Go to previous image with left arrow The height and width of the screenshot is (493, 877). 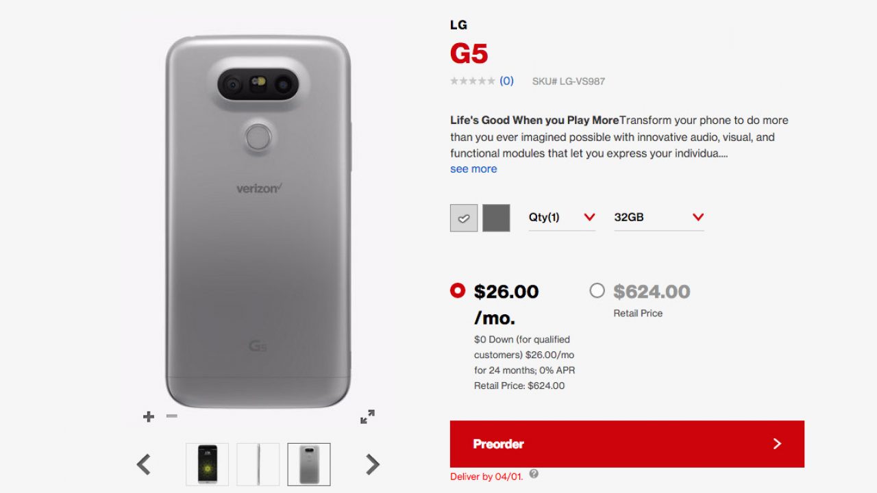pyautogui.click(x=144, y=464)
